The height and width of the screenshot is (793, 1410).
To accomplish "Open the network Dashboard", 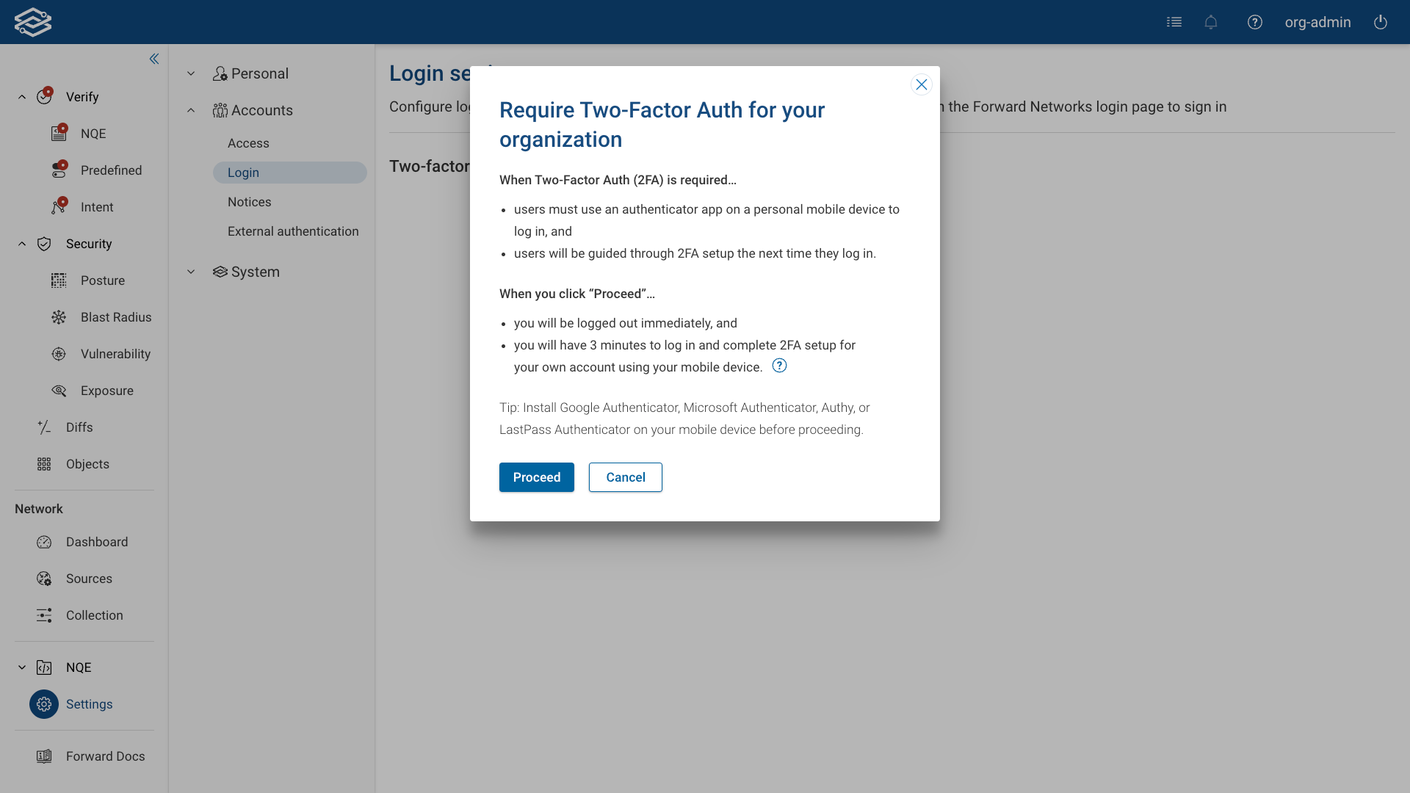I will [96, 541].
